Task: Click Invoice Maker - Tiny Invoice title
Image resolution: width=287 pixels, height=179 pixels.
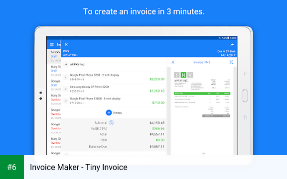Action: click(79, 167)
